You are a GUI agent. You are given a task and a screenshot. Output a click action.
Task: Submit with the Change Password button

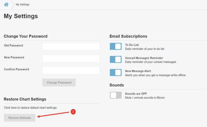(59, 82)
